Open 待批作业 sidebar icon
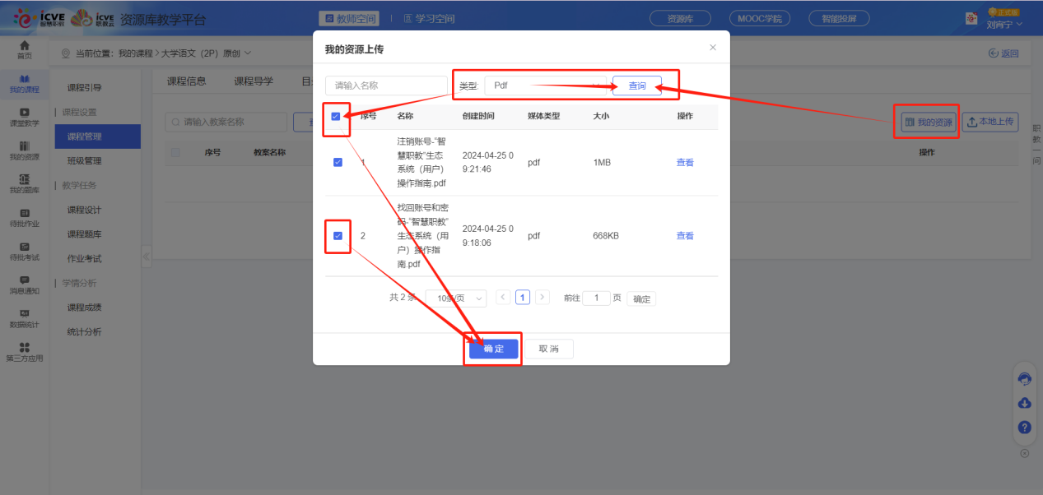This screenshot has height=495, width=1043. click(x=24, y=218)
